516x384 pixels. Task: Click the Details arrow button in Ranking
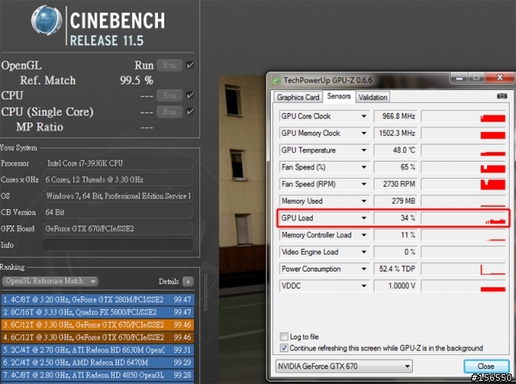click(x=188, y=282)
